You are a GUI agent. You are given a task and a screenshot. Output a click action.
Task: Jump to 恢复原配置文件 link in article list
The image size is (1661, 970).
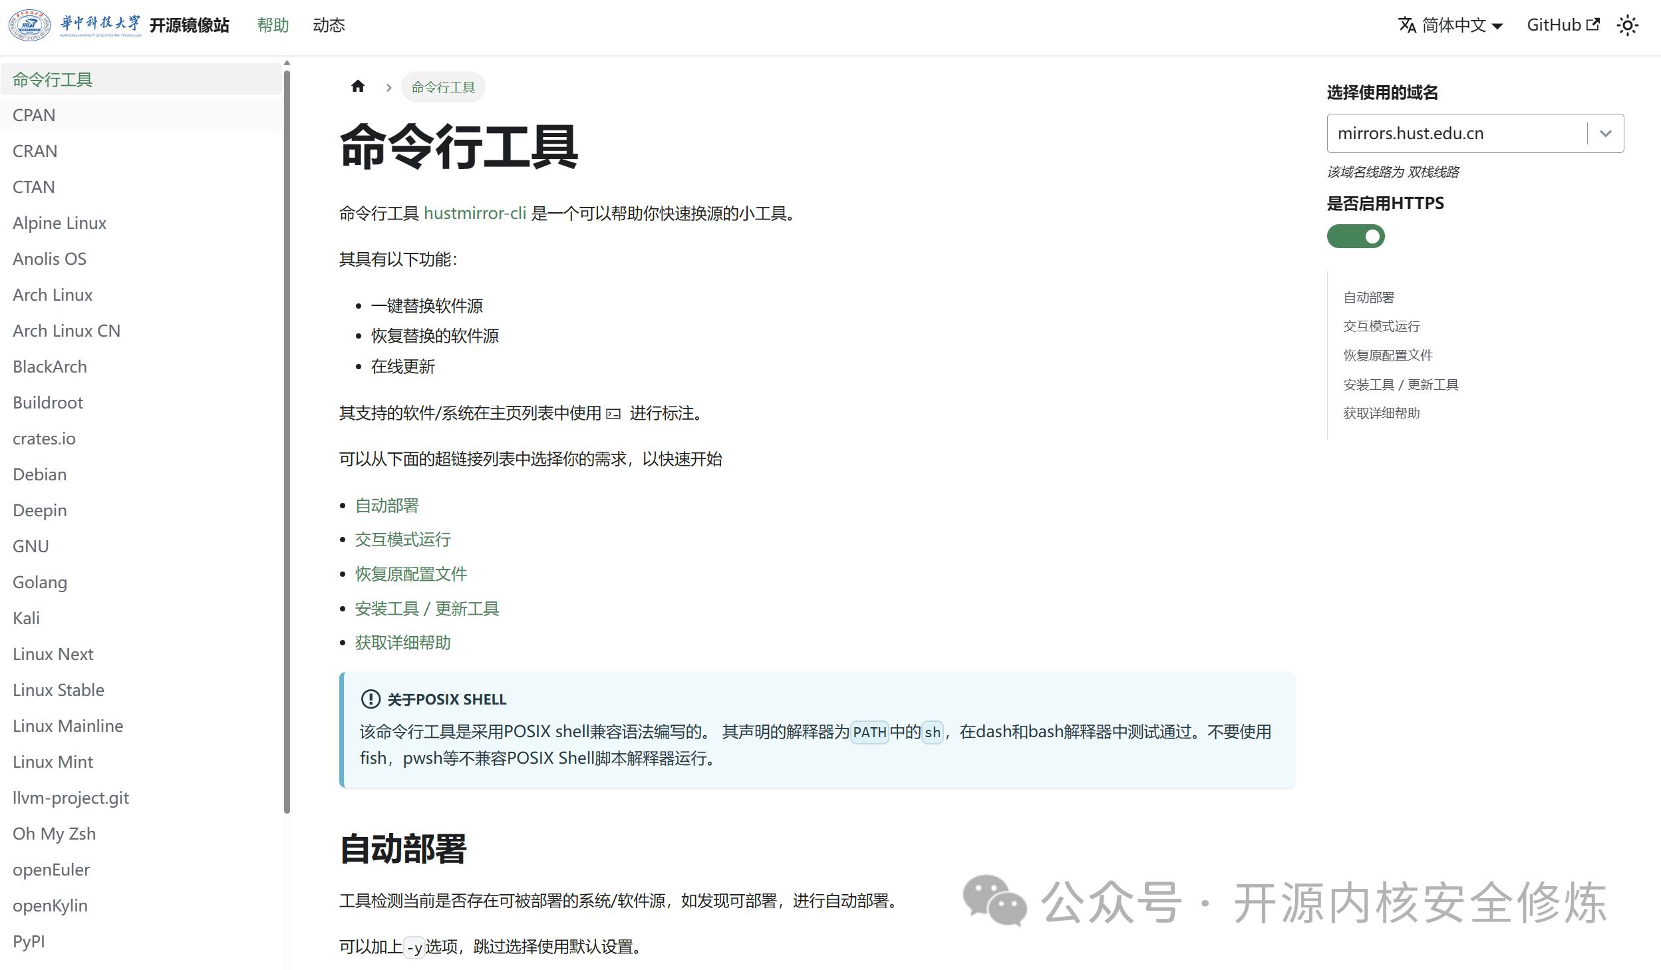click(x=410, y=573)
